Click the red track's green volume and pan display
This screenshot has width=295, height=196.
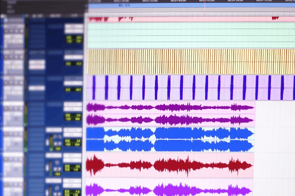coord(72,168)
